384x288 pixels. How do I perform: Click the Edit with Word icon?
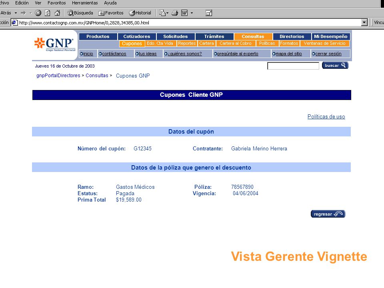(x=184, y=13)
